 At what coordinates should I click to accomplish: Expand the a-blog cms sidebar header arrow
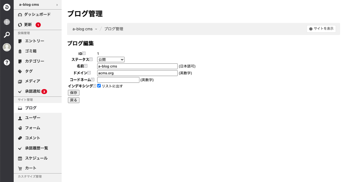click(x=57, y=5)
